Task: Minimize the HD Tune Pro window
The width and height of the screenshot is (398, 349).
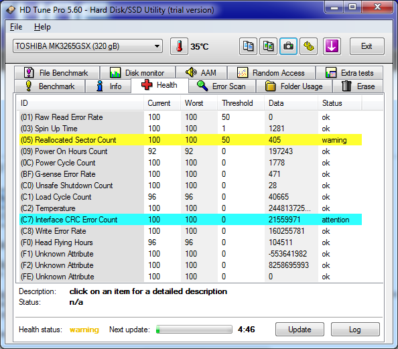Action: click(334, 7)
